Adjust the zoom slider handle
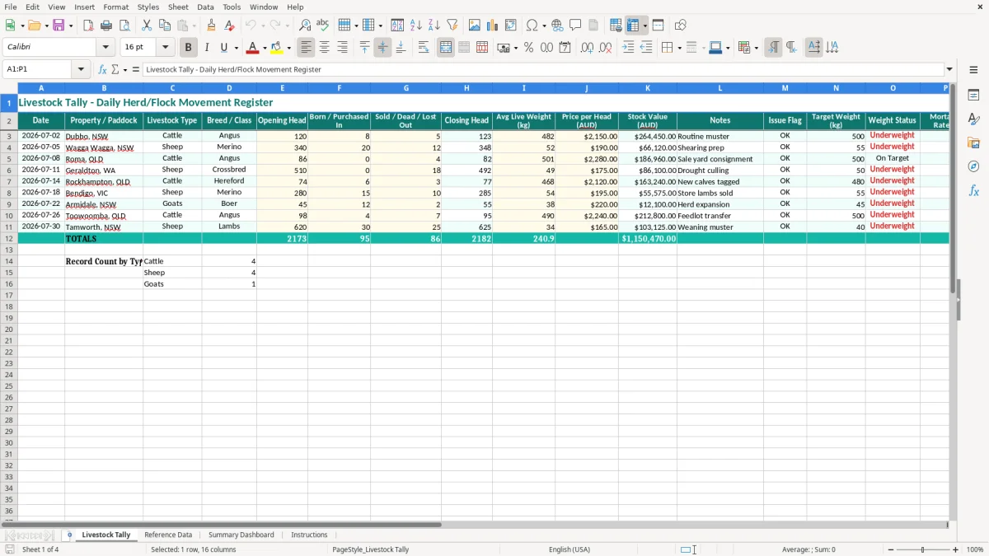This screenshot has height=556, width=989. (x=923, y=549)
